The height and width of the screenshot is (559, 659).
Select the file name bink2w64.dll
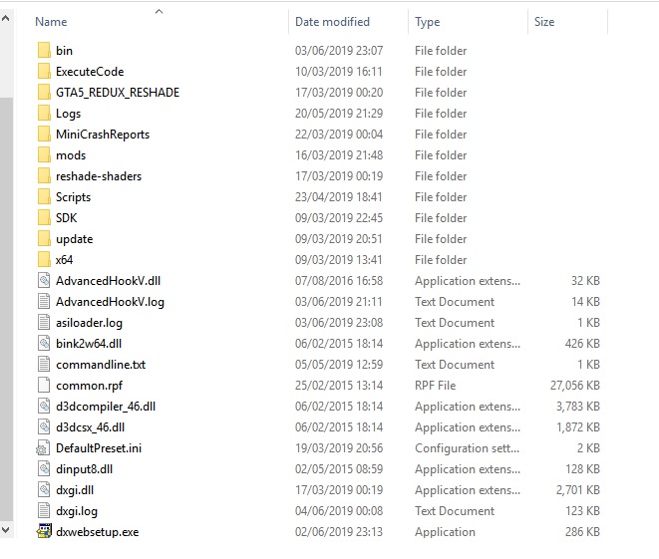click(x=89, y=344)
